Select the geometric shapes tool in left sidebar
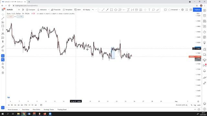 3,26
